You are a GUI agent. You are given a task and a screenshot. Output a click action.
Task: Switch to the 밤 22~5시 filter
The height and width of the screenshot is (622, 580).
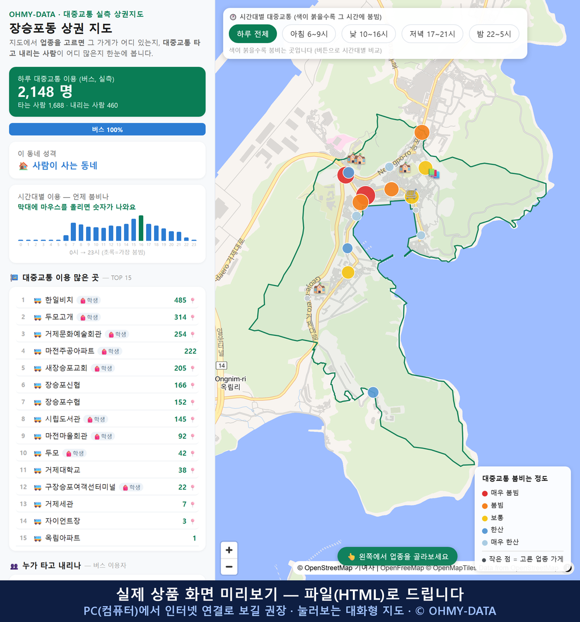point(494,34)
